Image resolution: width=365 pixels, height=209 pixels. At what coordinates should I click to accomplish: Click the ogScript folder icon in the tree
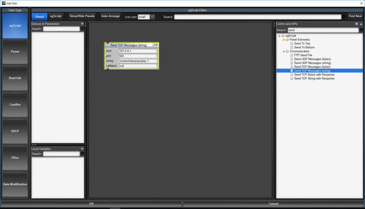(283, 36)
